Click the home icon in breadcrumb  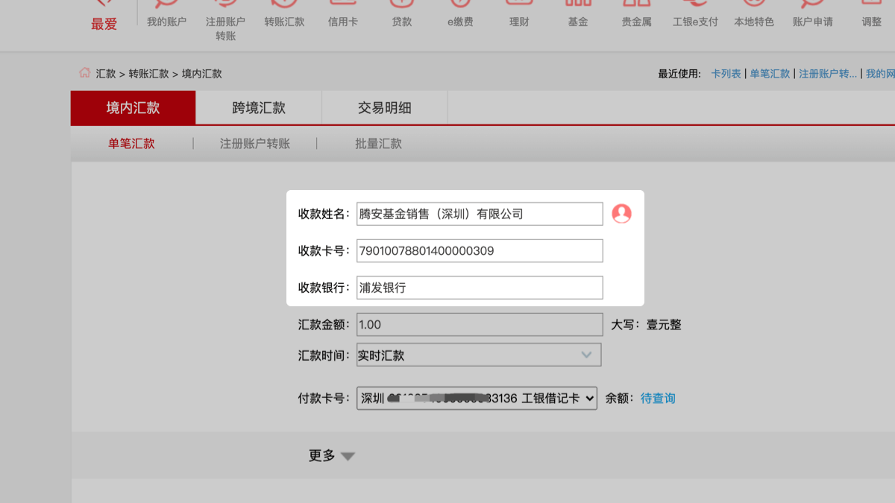click(x=84, y=73)
